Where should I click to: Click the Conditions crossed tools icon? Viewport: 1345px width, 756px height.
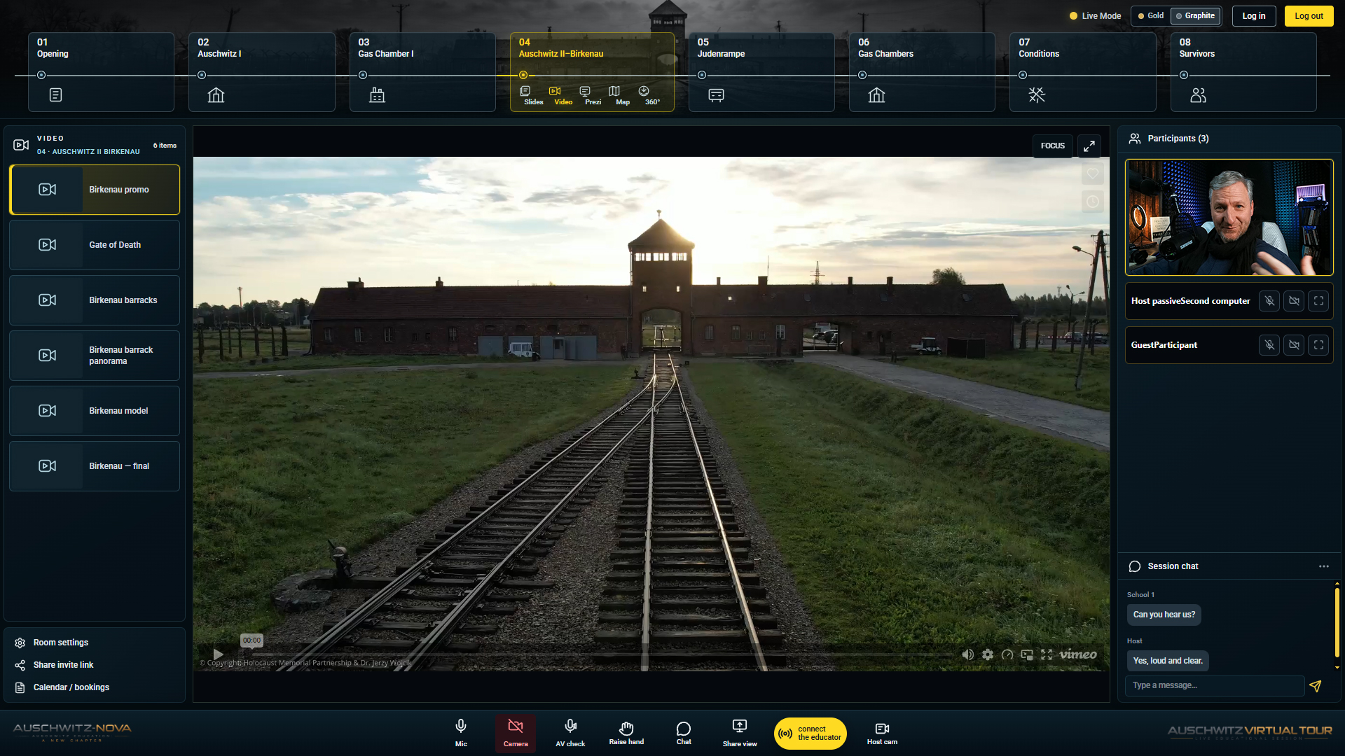click(1037, 95)
